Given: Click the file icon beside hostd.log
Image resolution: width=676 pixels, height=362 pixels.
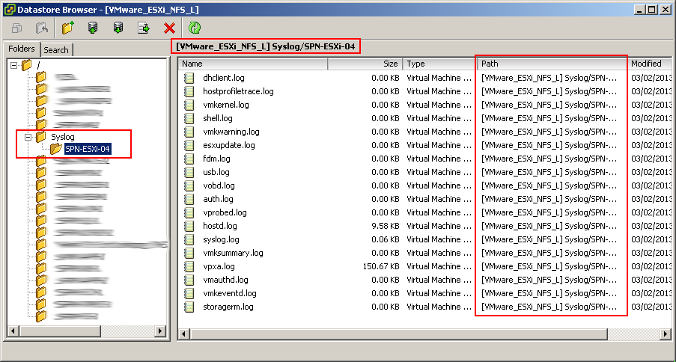Looking at the screenshot, I should [189, 226].
